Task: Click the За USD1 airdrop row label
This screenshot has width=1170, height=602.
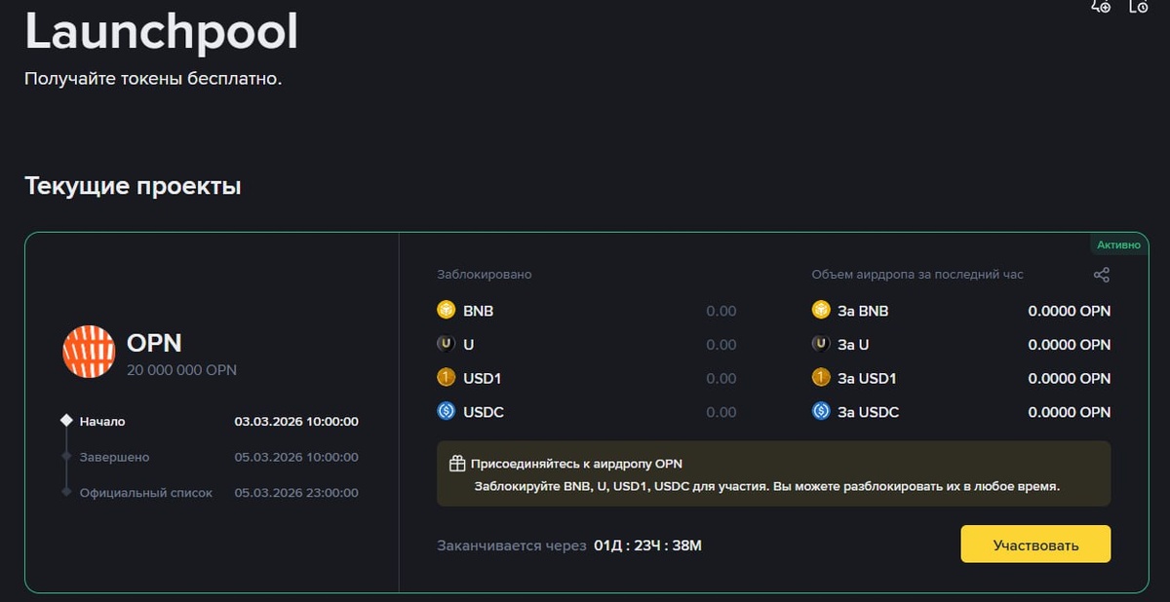Action: (x=867, y=378)
